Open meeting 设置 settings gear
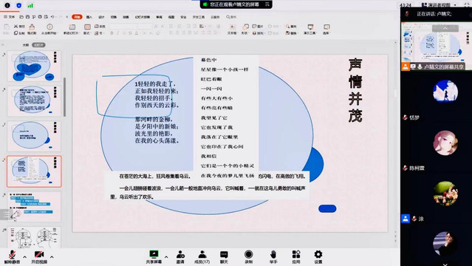 tap(318, 257)
